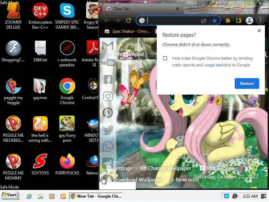269x202 pixels.
Task: Click the Chrome back arrow
Action: pyautogui.click(x=107, y=21)
